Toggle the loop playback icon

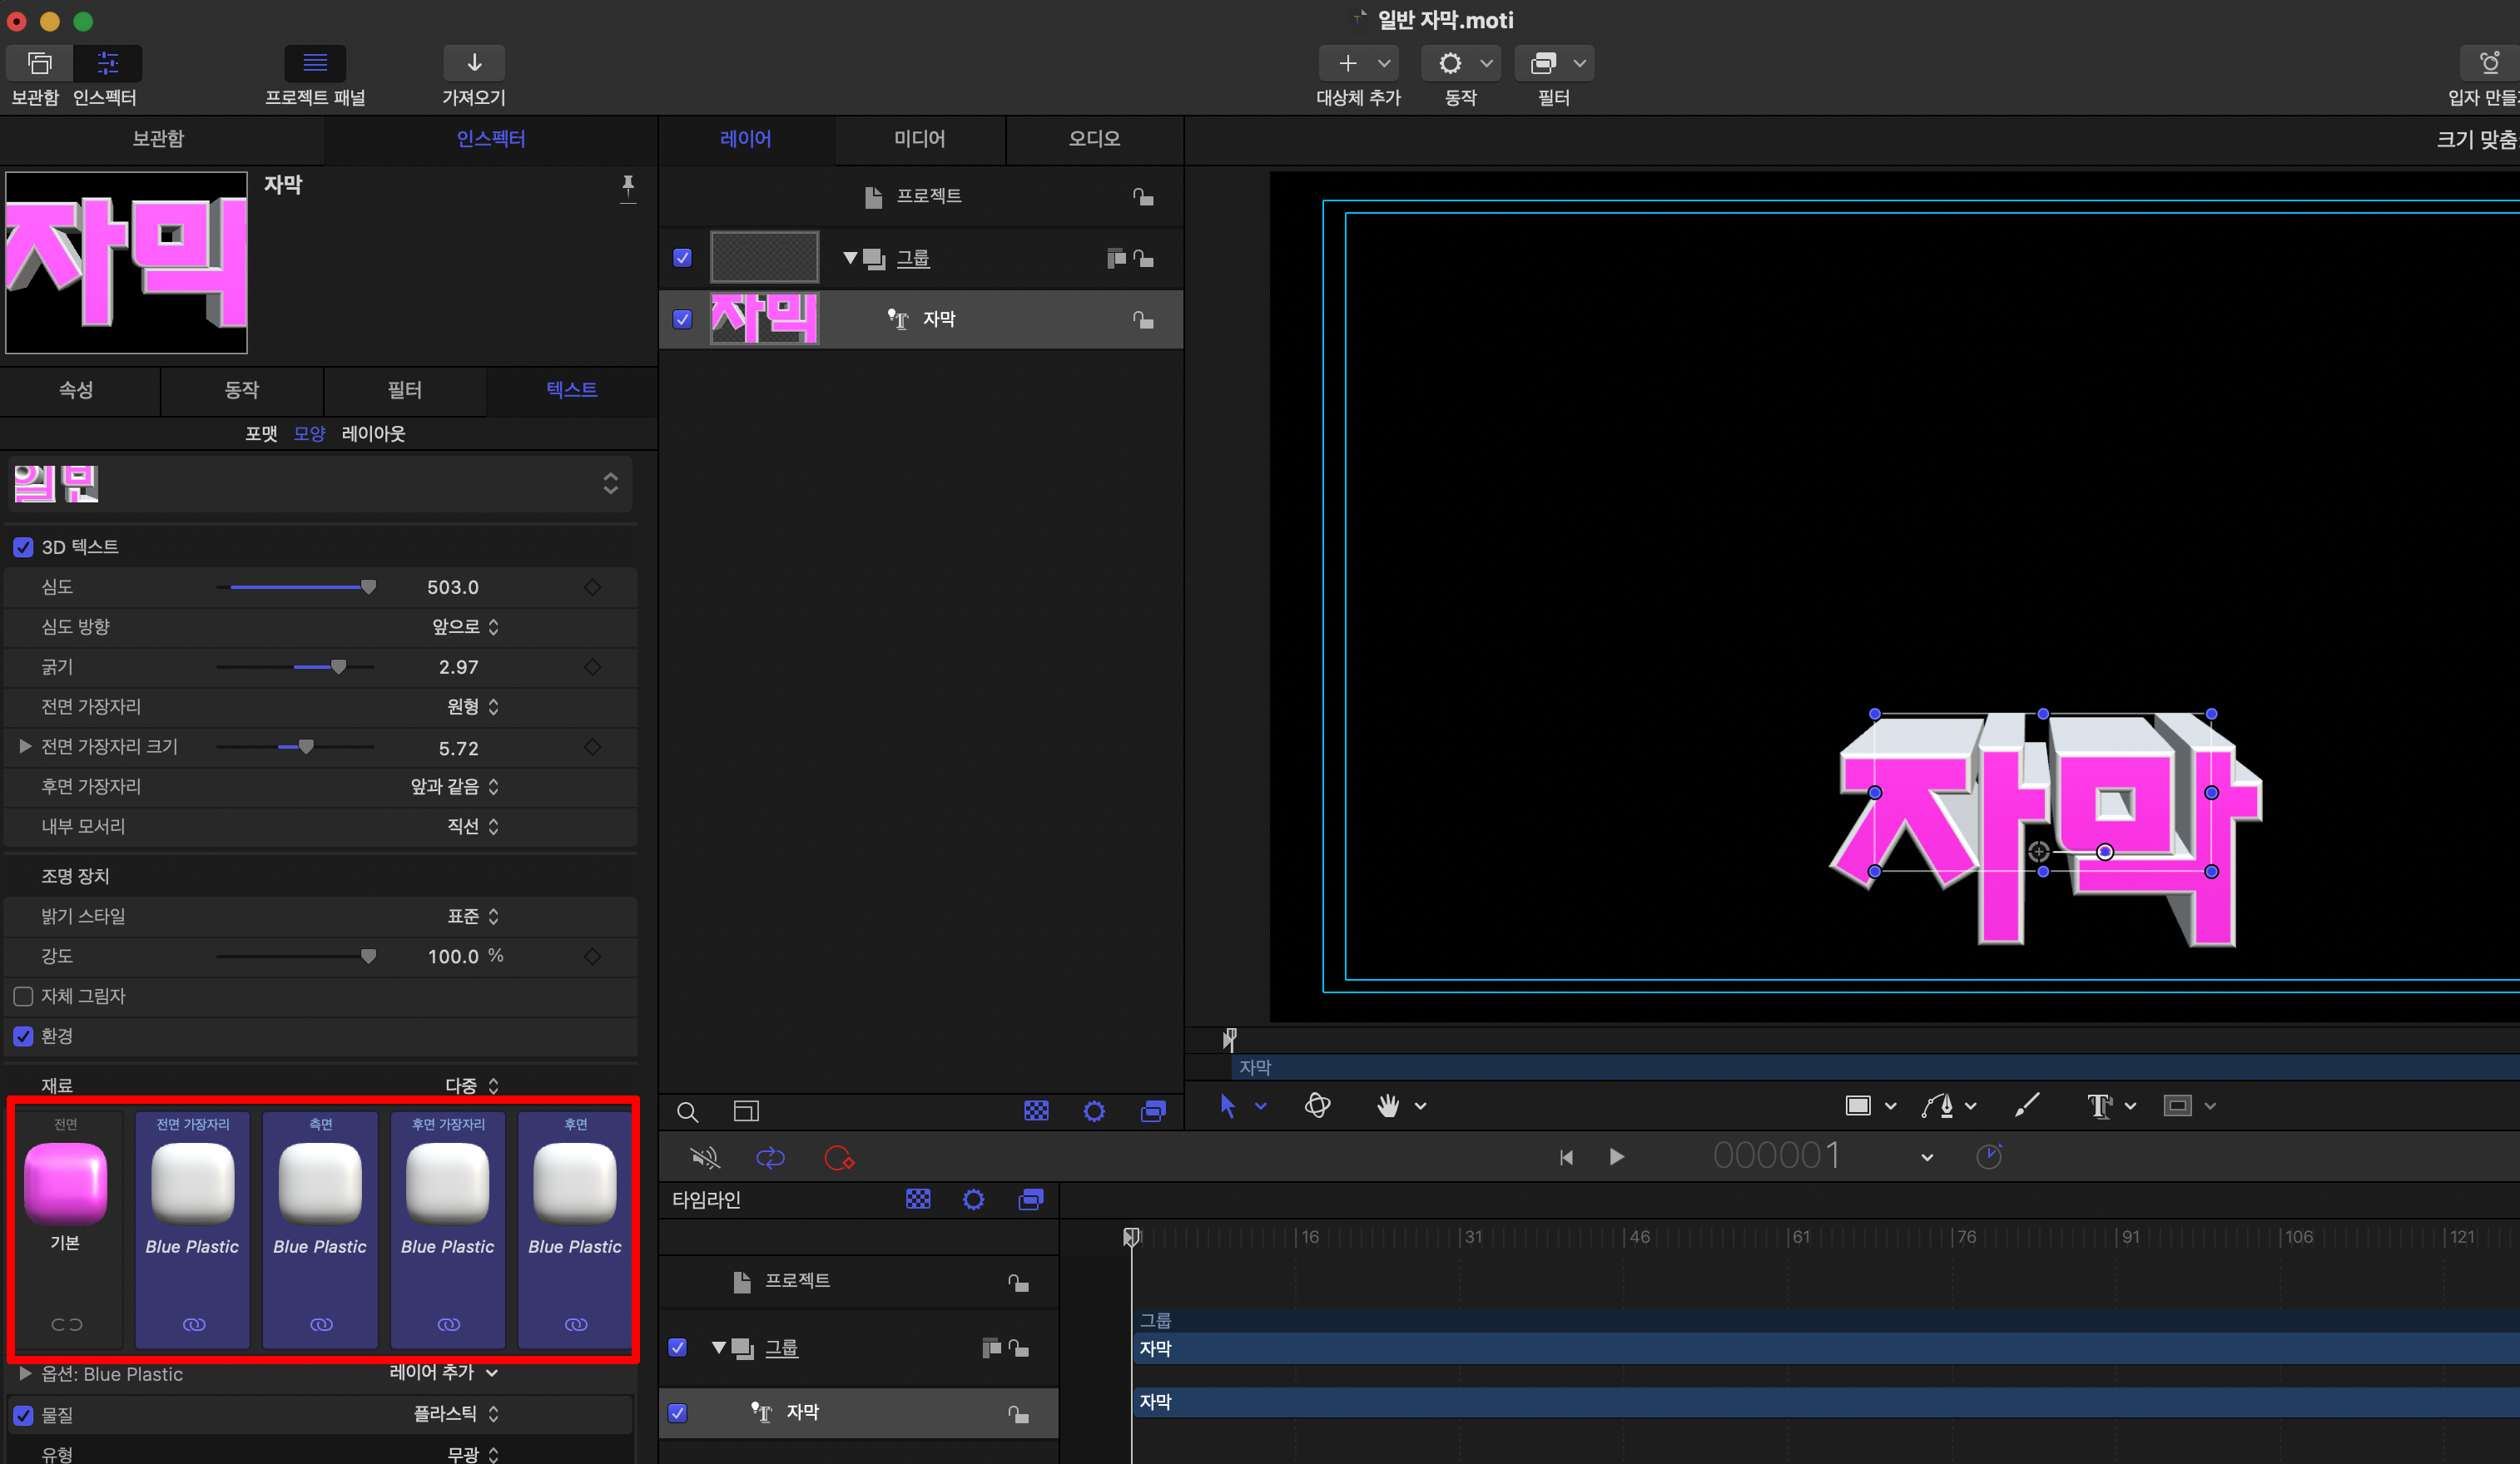770,1157
